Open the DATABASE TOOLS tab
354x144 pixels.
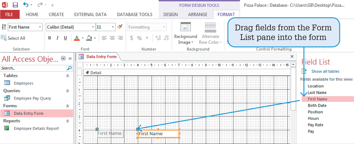pyautogui.click(x=134, y=15)
